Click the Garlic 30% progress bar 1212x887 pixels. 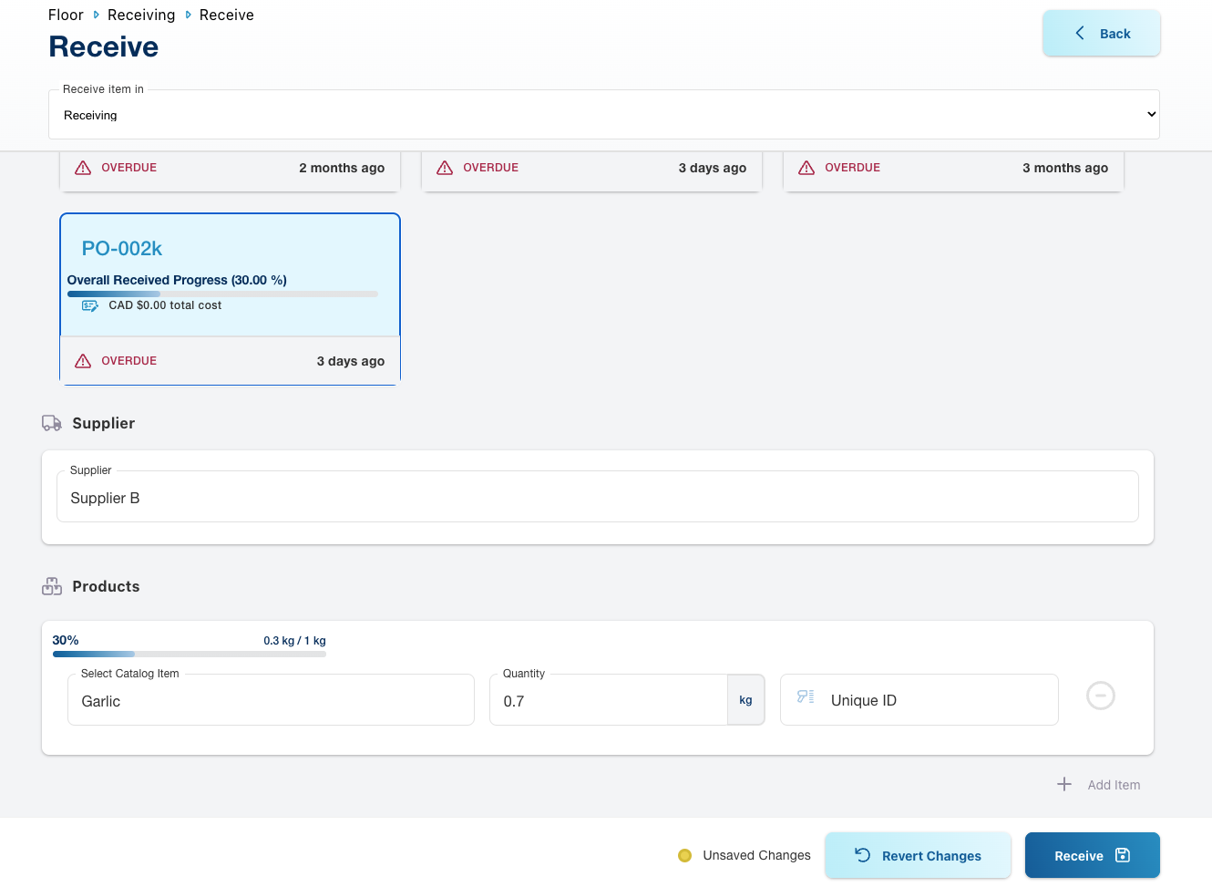(189, 654)
